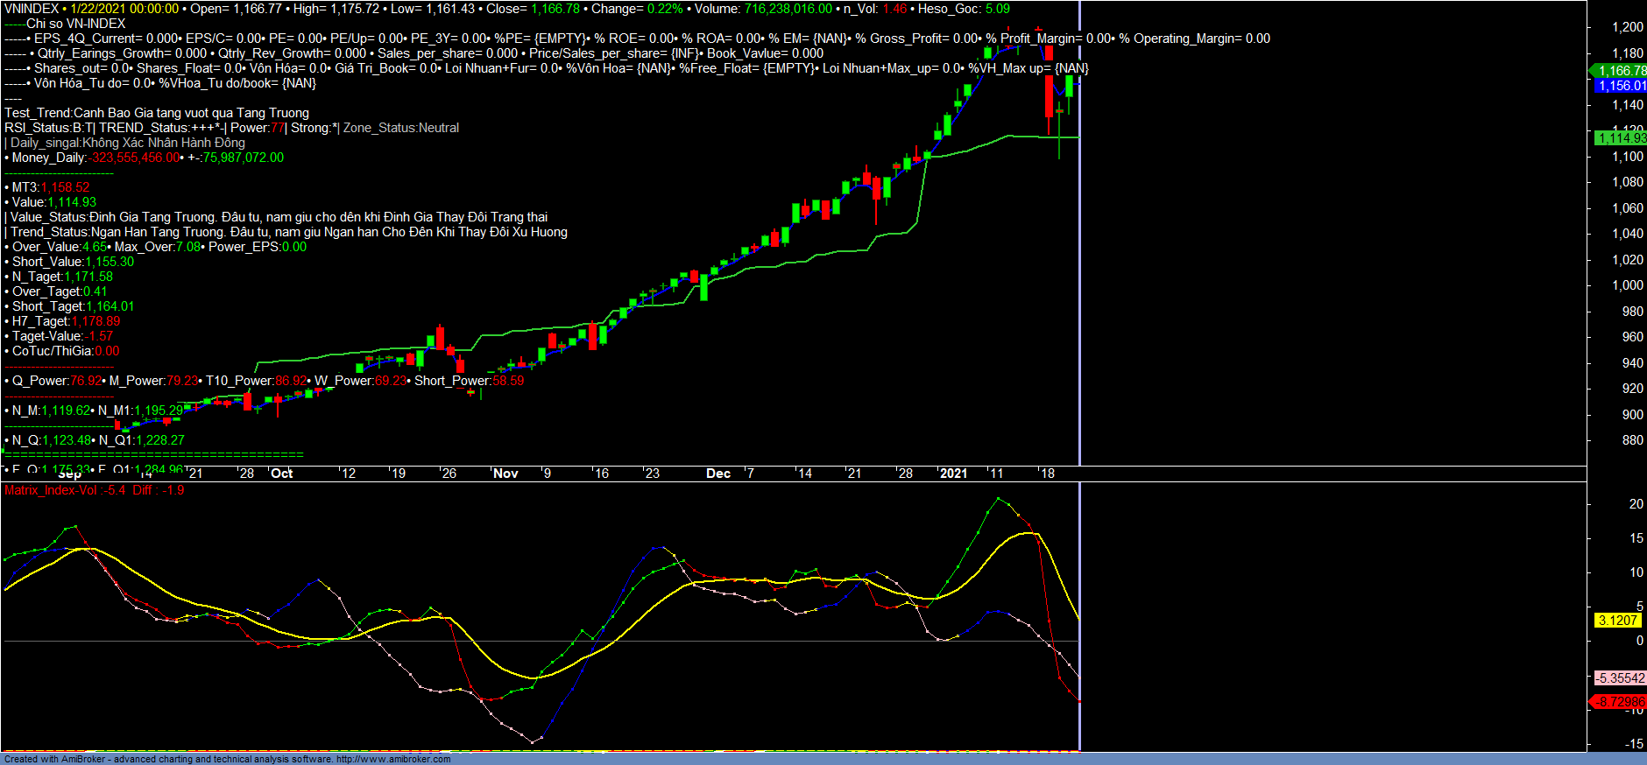Select the pink -5.35542 indicator value tag
This screenshot has height=765, width=1647.
pyautogui.click(x=1619, y=678)
